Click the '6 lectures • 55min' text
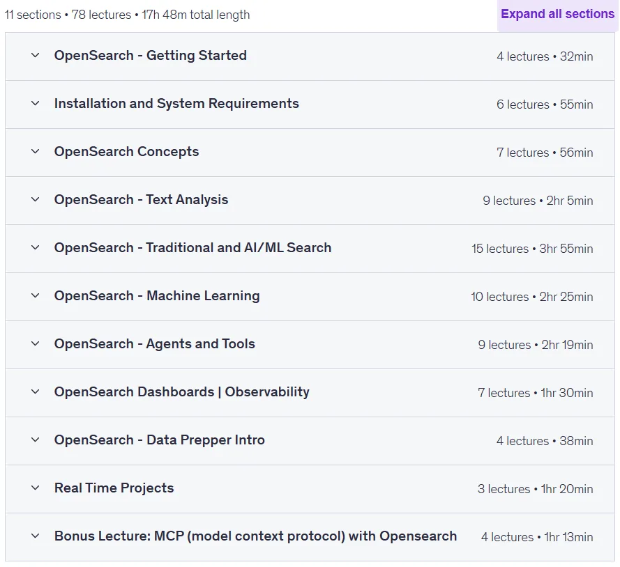620x567 pixels. 545,104
